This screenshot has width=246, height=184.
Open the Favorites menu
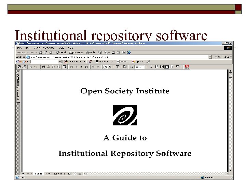click(49, 48)
